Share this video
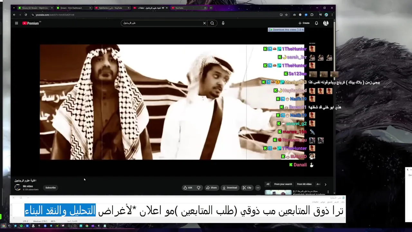The height and width of the screenshot is (232, 412). pos(211,188)
